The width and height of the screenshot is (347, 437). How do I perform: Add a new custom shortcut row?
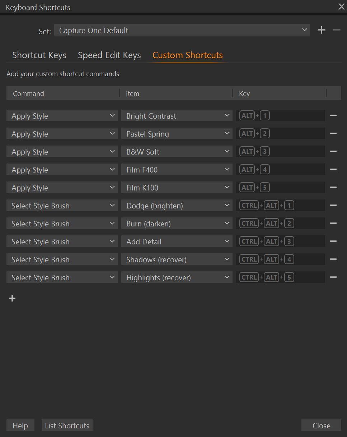(12, 298)
